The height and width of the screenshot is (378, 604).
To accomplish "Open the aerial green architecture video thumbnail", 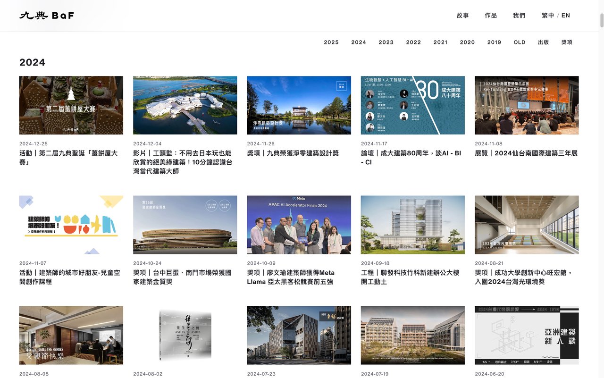I will (185, 105).
